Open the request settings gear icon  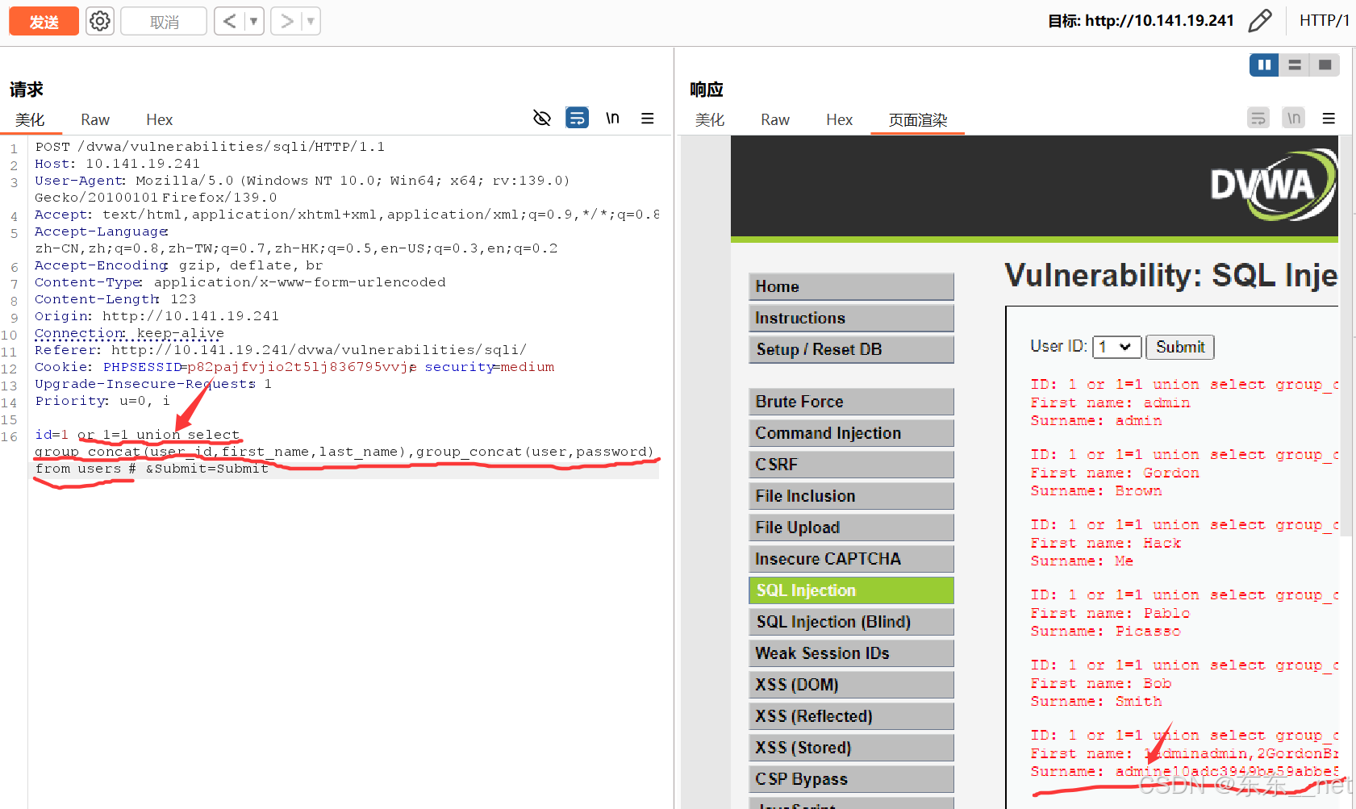tap(100, 21)
